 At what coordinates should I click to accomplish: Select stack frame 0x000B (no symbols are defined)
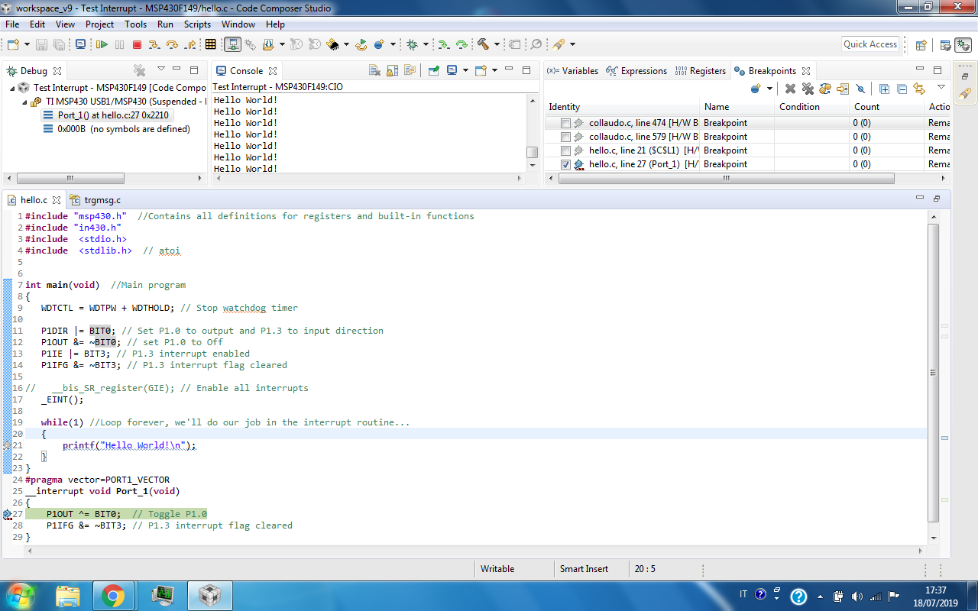(x=116, y=129)
